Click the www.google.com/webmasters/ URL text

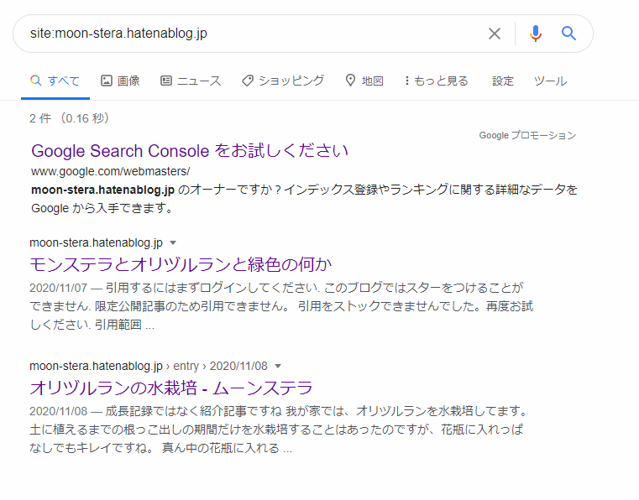111,171
